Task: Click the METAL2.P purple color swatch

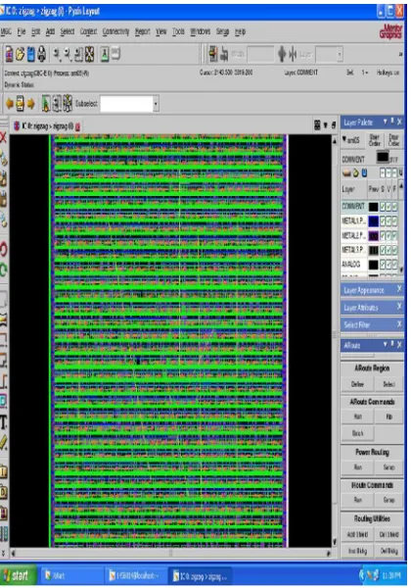Action: point(373,236)
